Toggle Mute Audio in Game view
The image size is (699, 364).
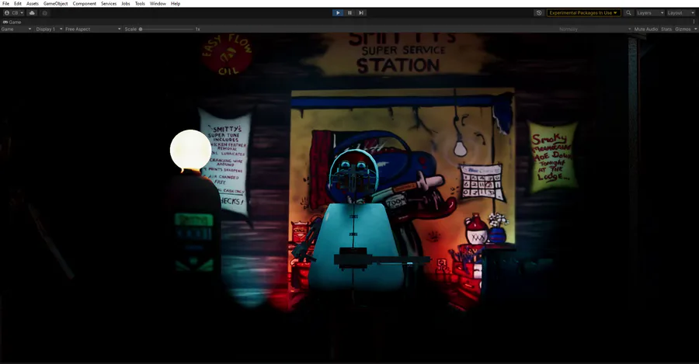pos(646,29)
